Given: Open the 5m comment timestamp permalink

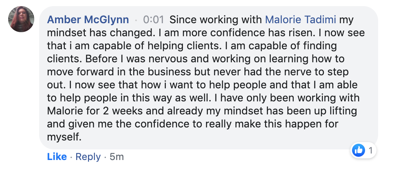Looking at the screenshot, I should [x=117, y=156].
